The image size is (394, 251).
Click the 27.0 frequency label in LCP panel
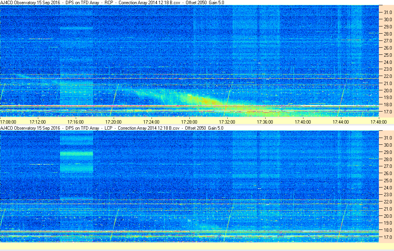[388, 166]
